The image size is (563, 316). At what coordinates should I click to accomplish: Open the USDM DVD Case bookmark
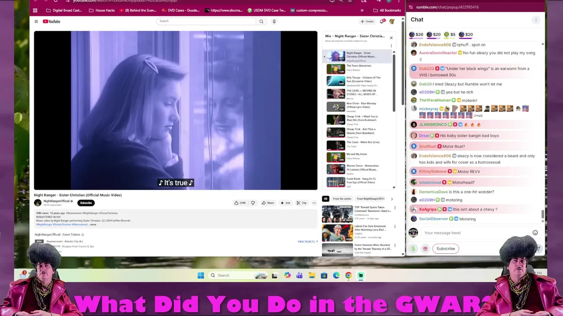pos(267,10)
